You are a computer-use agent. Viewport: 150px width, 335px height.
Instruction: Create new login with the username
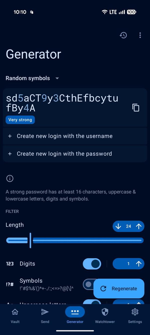click(x=75, y=136)
